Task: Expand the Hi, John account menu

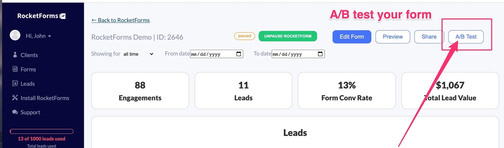Action: coord(38,36)
